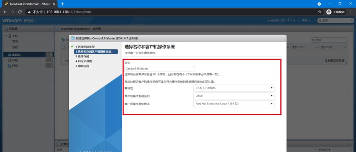Viewport: 356px width, 152px height.
Task: Open 管理 under host in navigator
Action: [x=15, y=41]
